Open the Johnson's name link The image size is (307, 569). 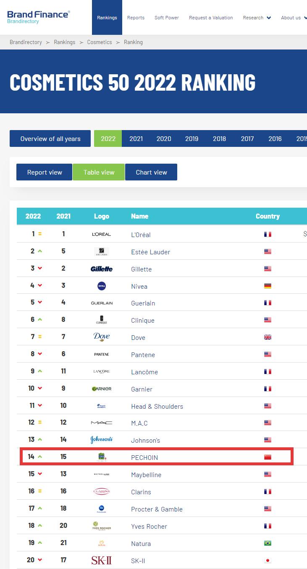(x=145, y=440)
